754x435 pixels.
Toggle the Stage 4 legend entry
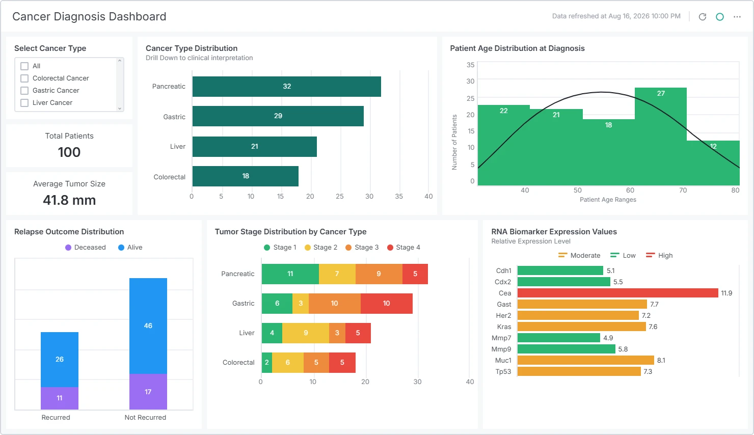point(404,248)
